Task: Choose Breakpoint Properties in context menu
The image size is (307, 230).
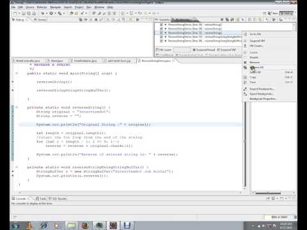Action: [263, 99]
